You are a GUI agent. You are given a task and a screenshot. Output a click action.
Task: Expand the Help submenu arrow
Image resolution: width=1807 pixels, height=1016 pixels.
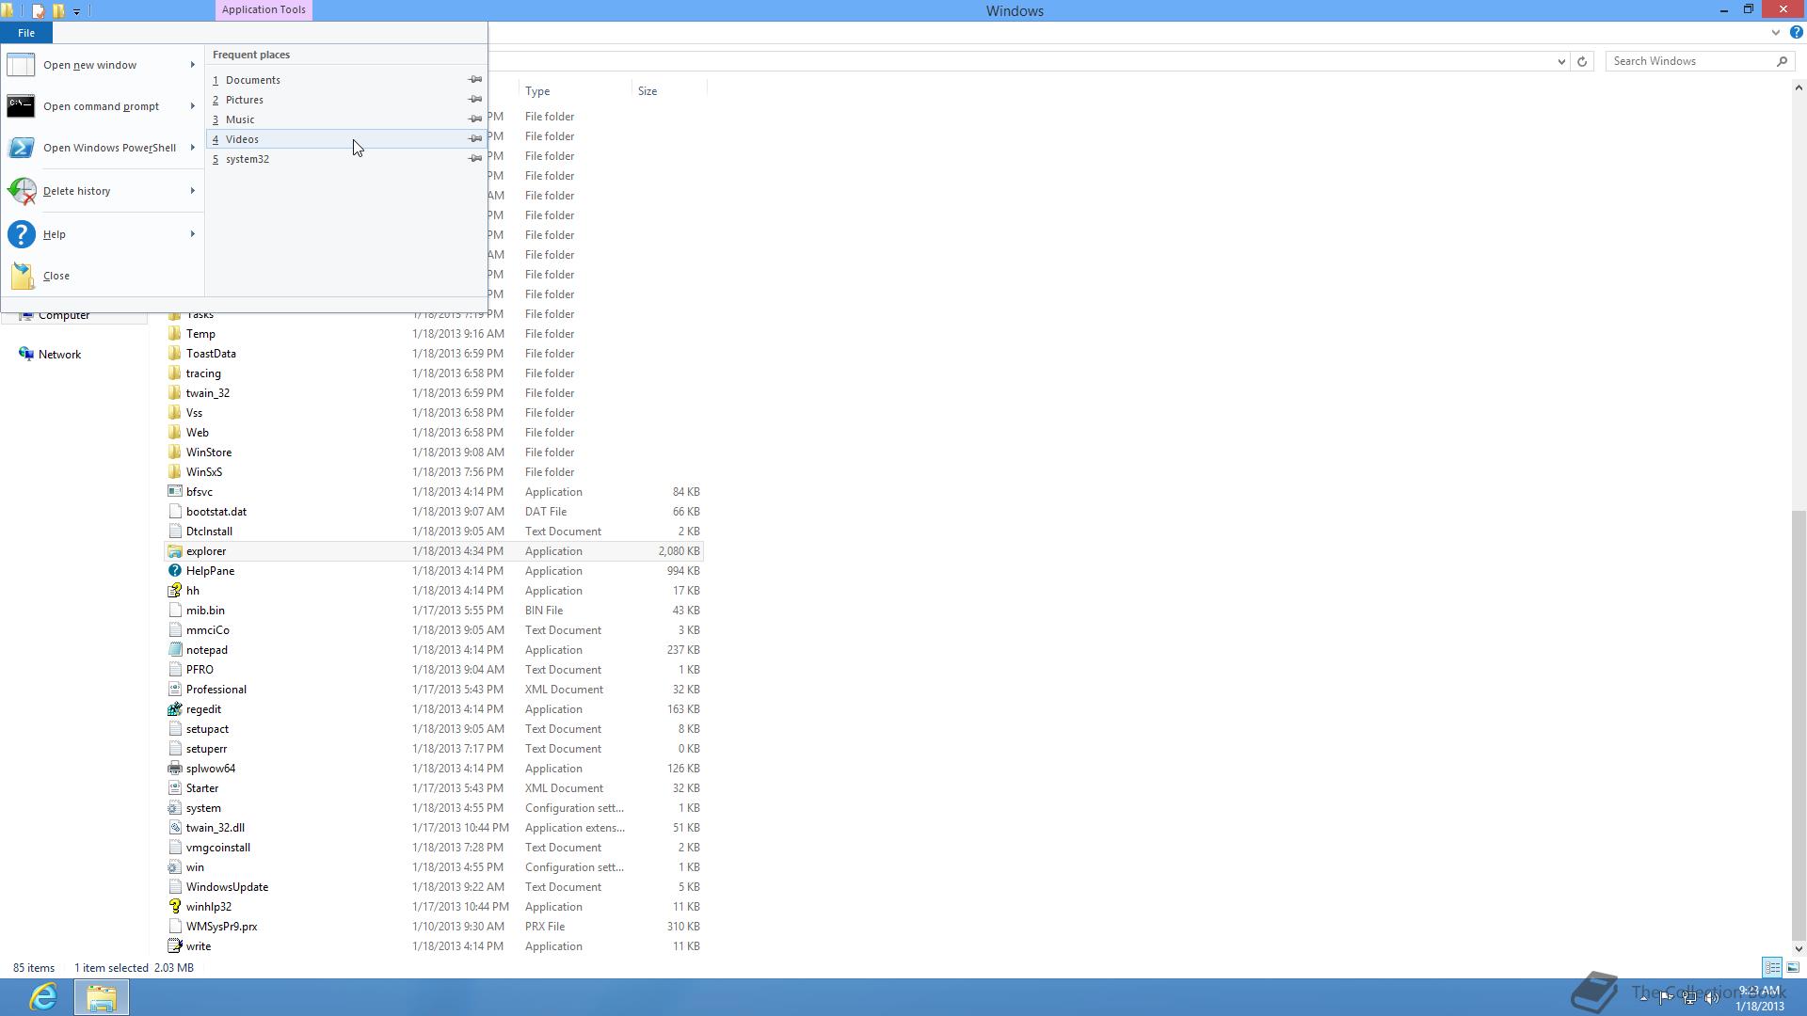(x=193, y=234)
